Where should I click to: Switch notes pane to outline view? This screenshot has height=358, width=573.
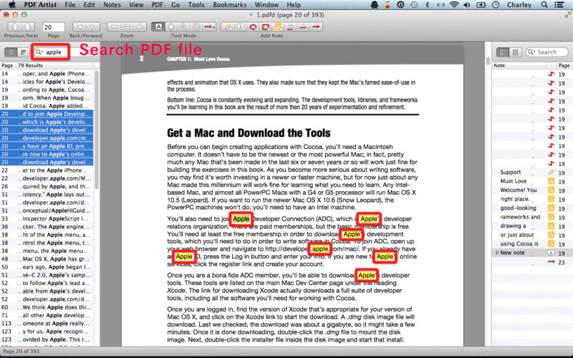pyautogui.click(x=503, y=52)
